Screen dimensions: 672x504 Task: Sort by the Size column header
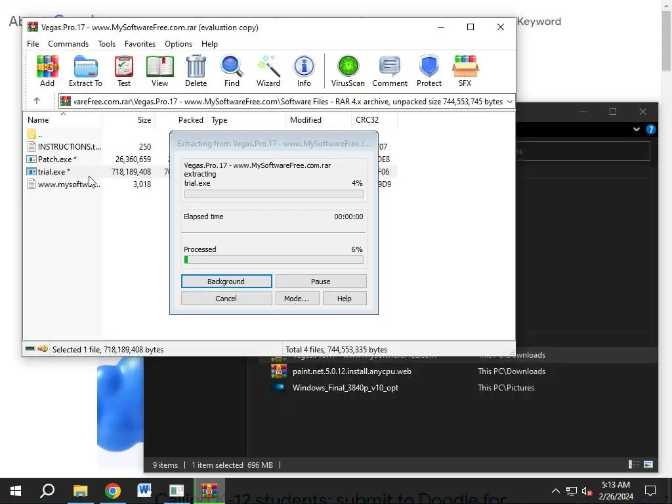pyautogui.click(x=128, y=120)
